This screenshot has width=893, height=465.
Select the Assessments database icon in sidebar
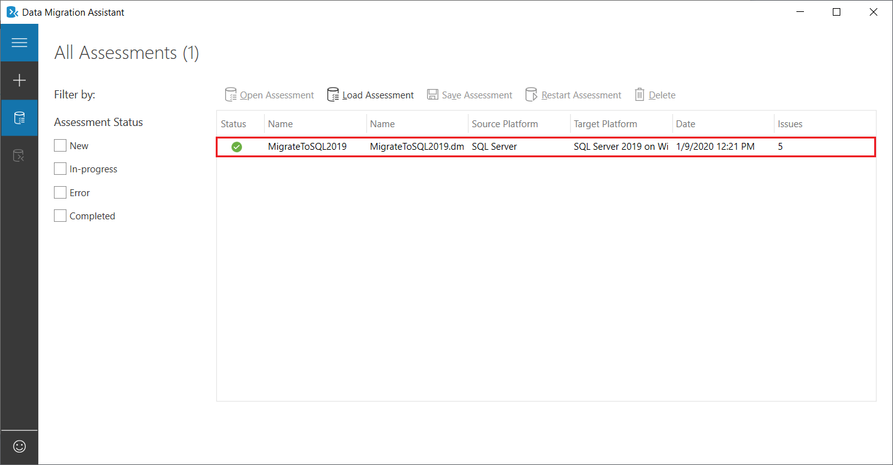(19, 118)
